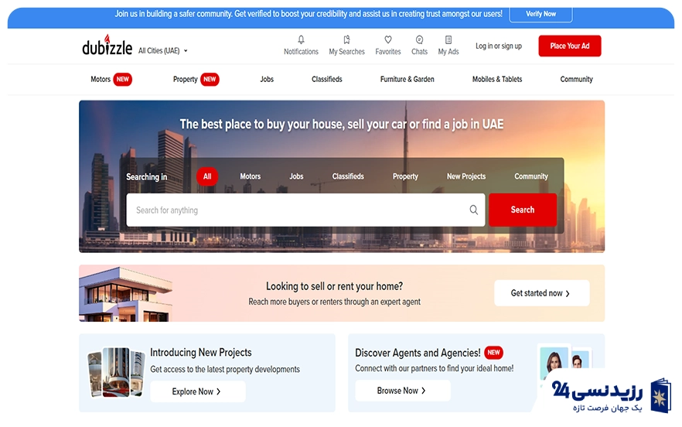The height and width of the screenshot is (427, 682).
Task: Click the dubizzle logo
Action: tap(107, 46)
